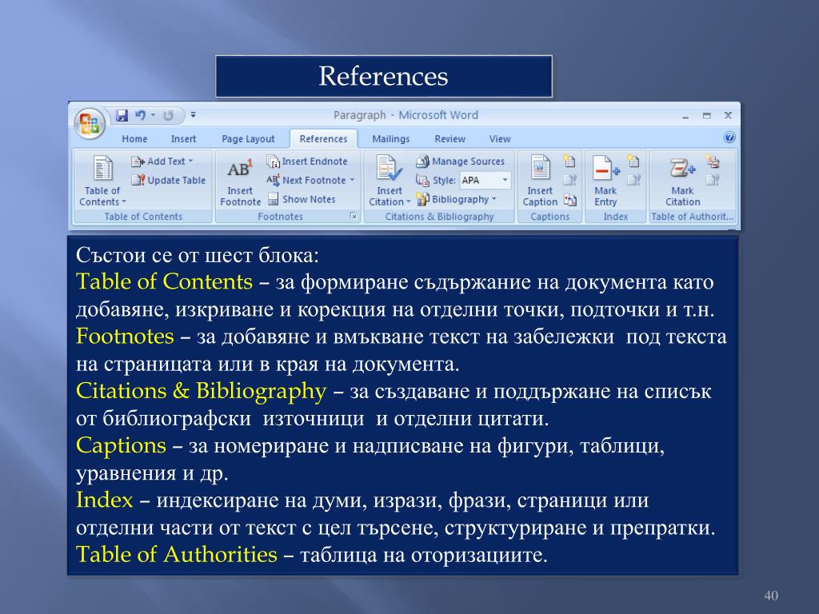Click the Insert Citation icon
Screen dimensions: 819x614
[389, 168]
